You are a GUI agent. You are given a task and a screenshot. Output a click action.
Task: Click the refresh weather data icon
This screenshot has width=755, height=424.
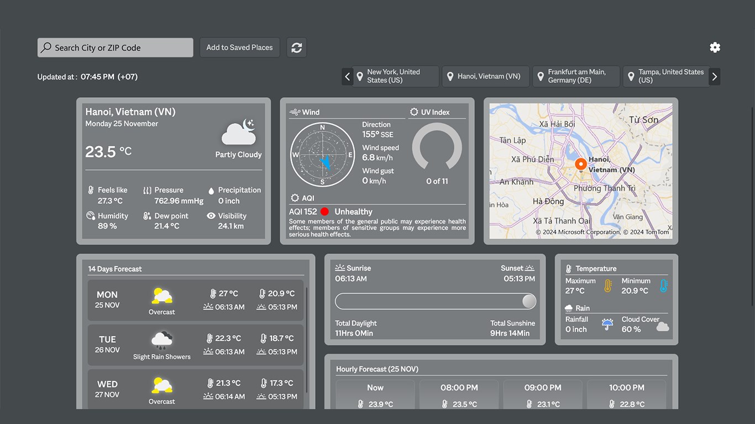[x=296, y=47]
